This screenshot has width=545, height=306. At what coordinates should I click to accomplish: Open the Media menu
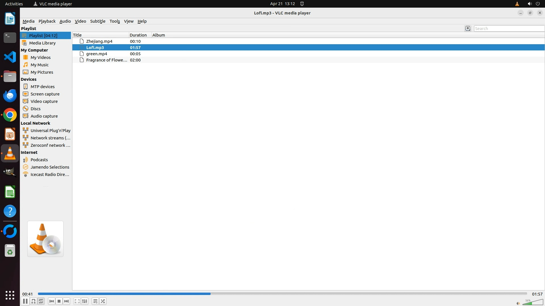(x=28, y=21)
